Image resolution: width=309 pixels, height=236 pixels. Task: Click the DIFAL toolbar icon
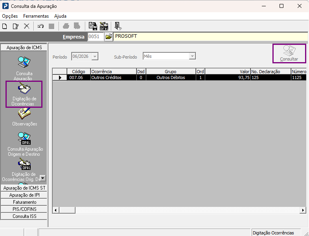coord(104,26)
